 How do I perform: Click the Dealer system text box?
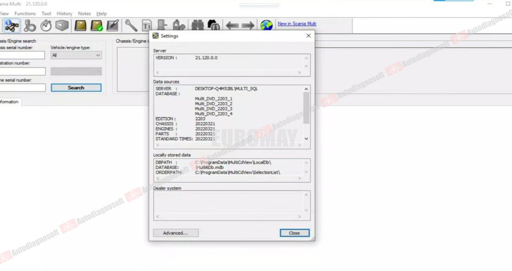point(232,206)
